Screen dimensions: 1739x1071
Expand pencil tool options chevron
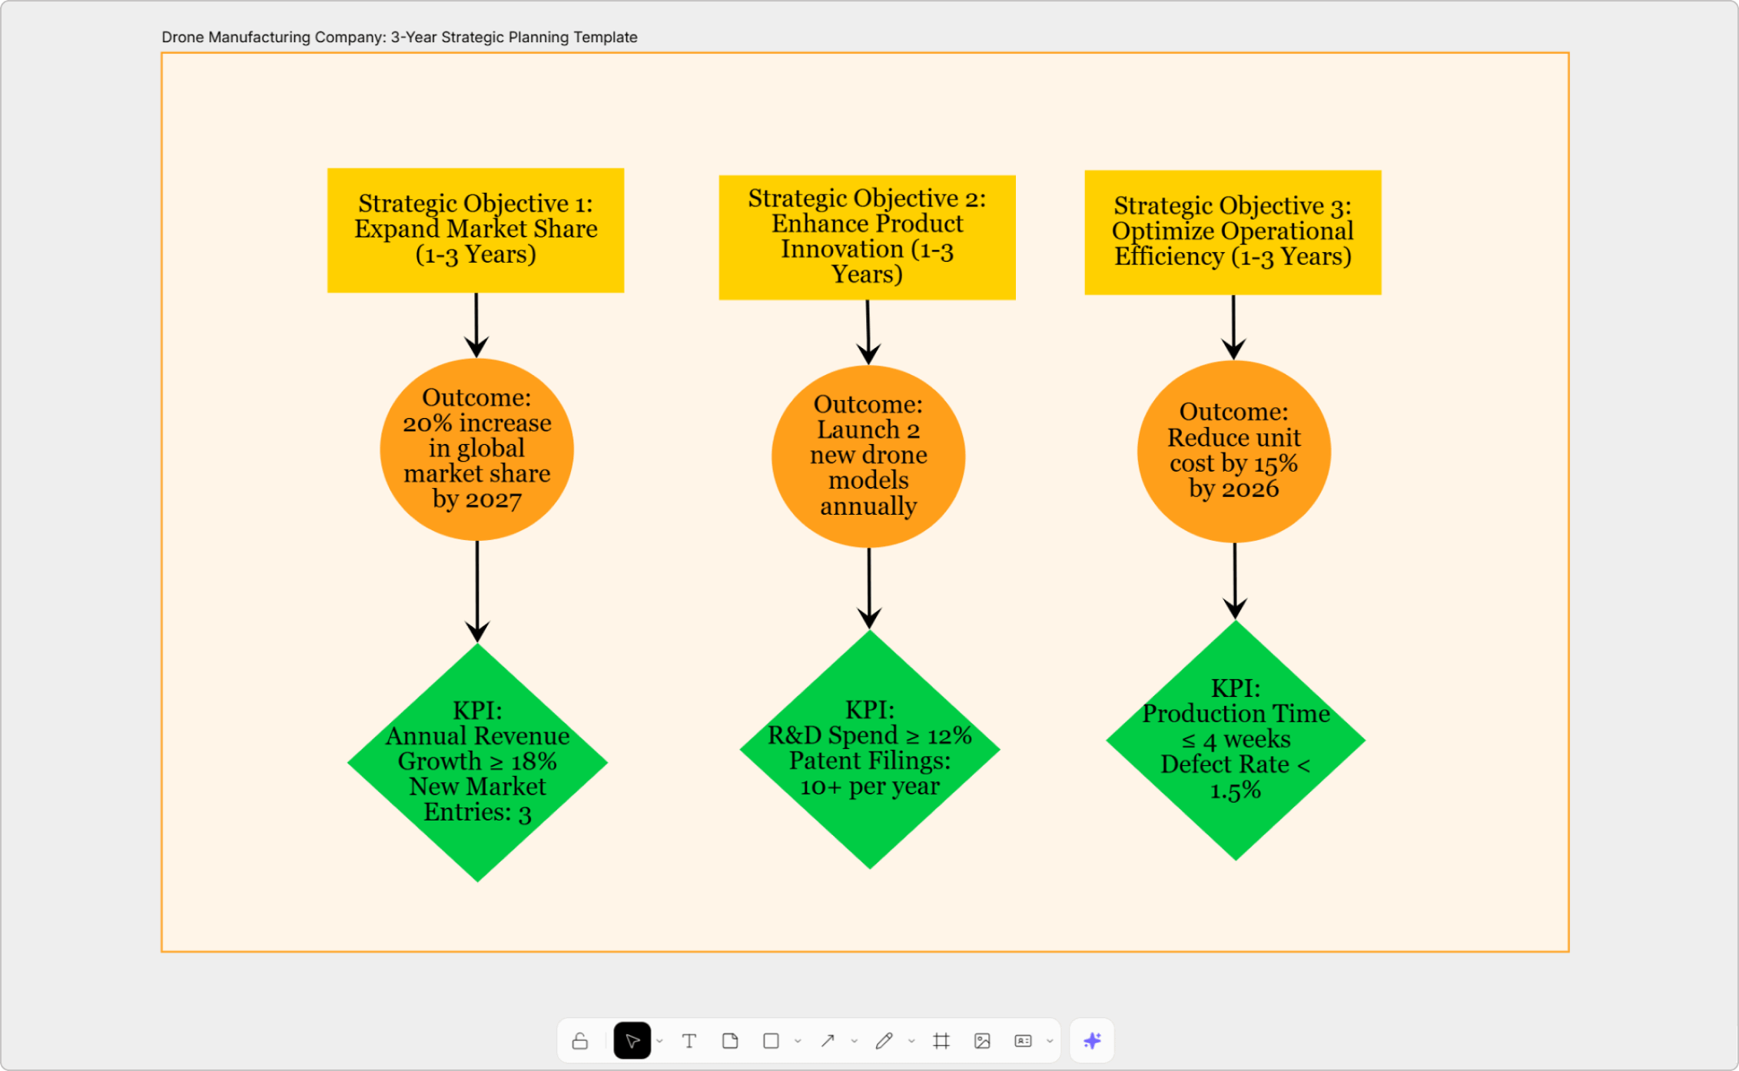[911, 1042]
